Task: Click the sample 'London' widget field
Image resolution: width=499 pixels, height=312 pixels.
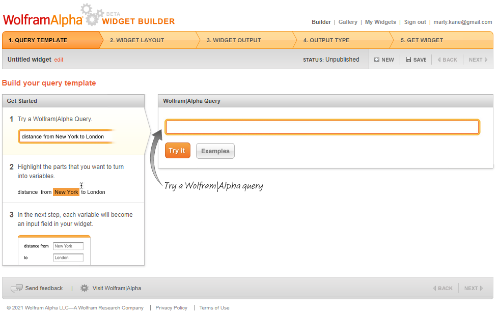Action: point(68,258)
